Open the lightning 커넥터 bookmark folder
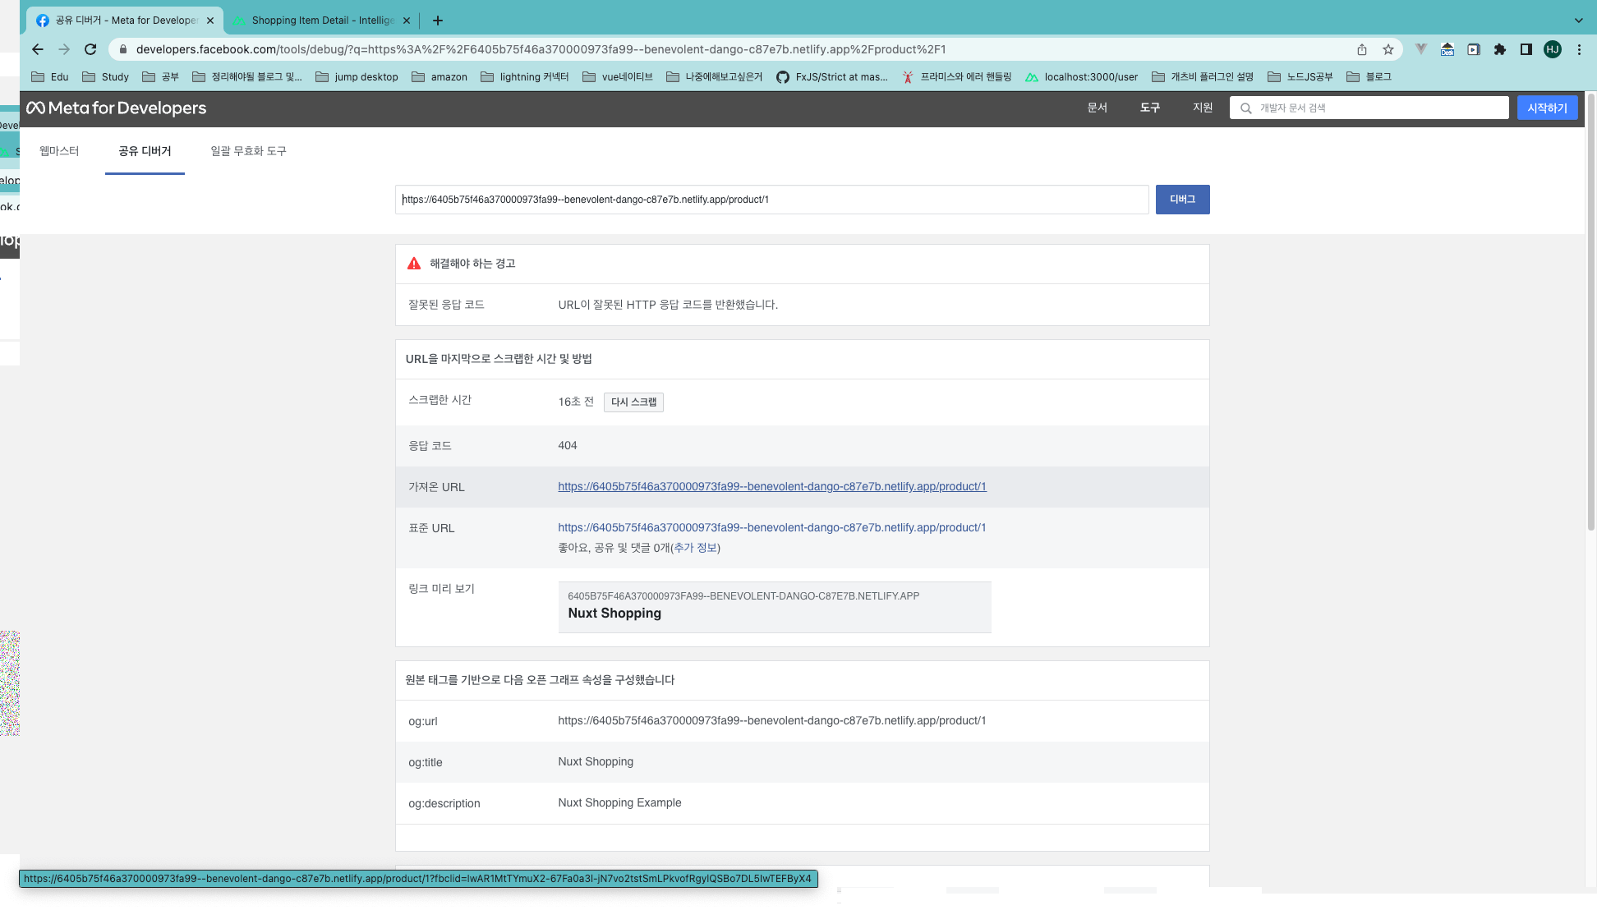This screenshot has width=1597, height=910. 525,76
